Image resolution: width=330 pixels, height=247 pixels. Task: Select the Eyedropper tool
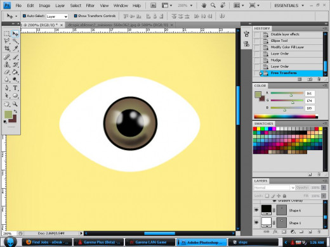pyautogui.click(x=15, y=48)
